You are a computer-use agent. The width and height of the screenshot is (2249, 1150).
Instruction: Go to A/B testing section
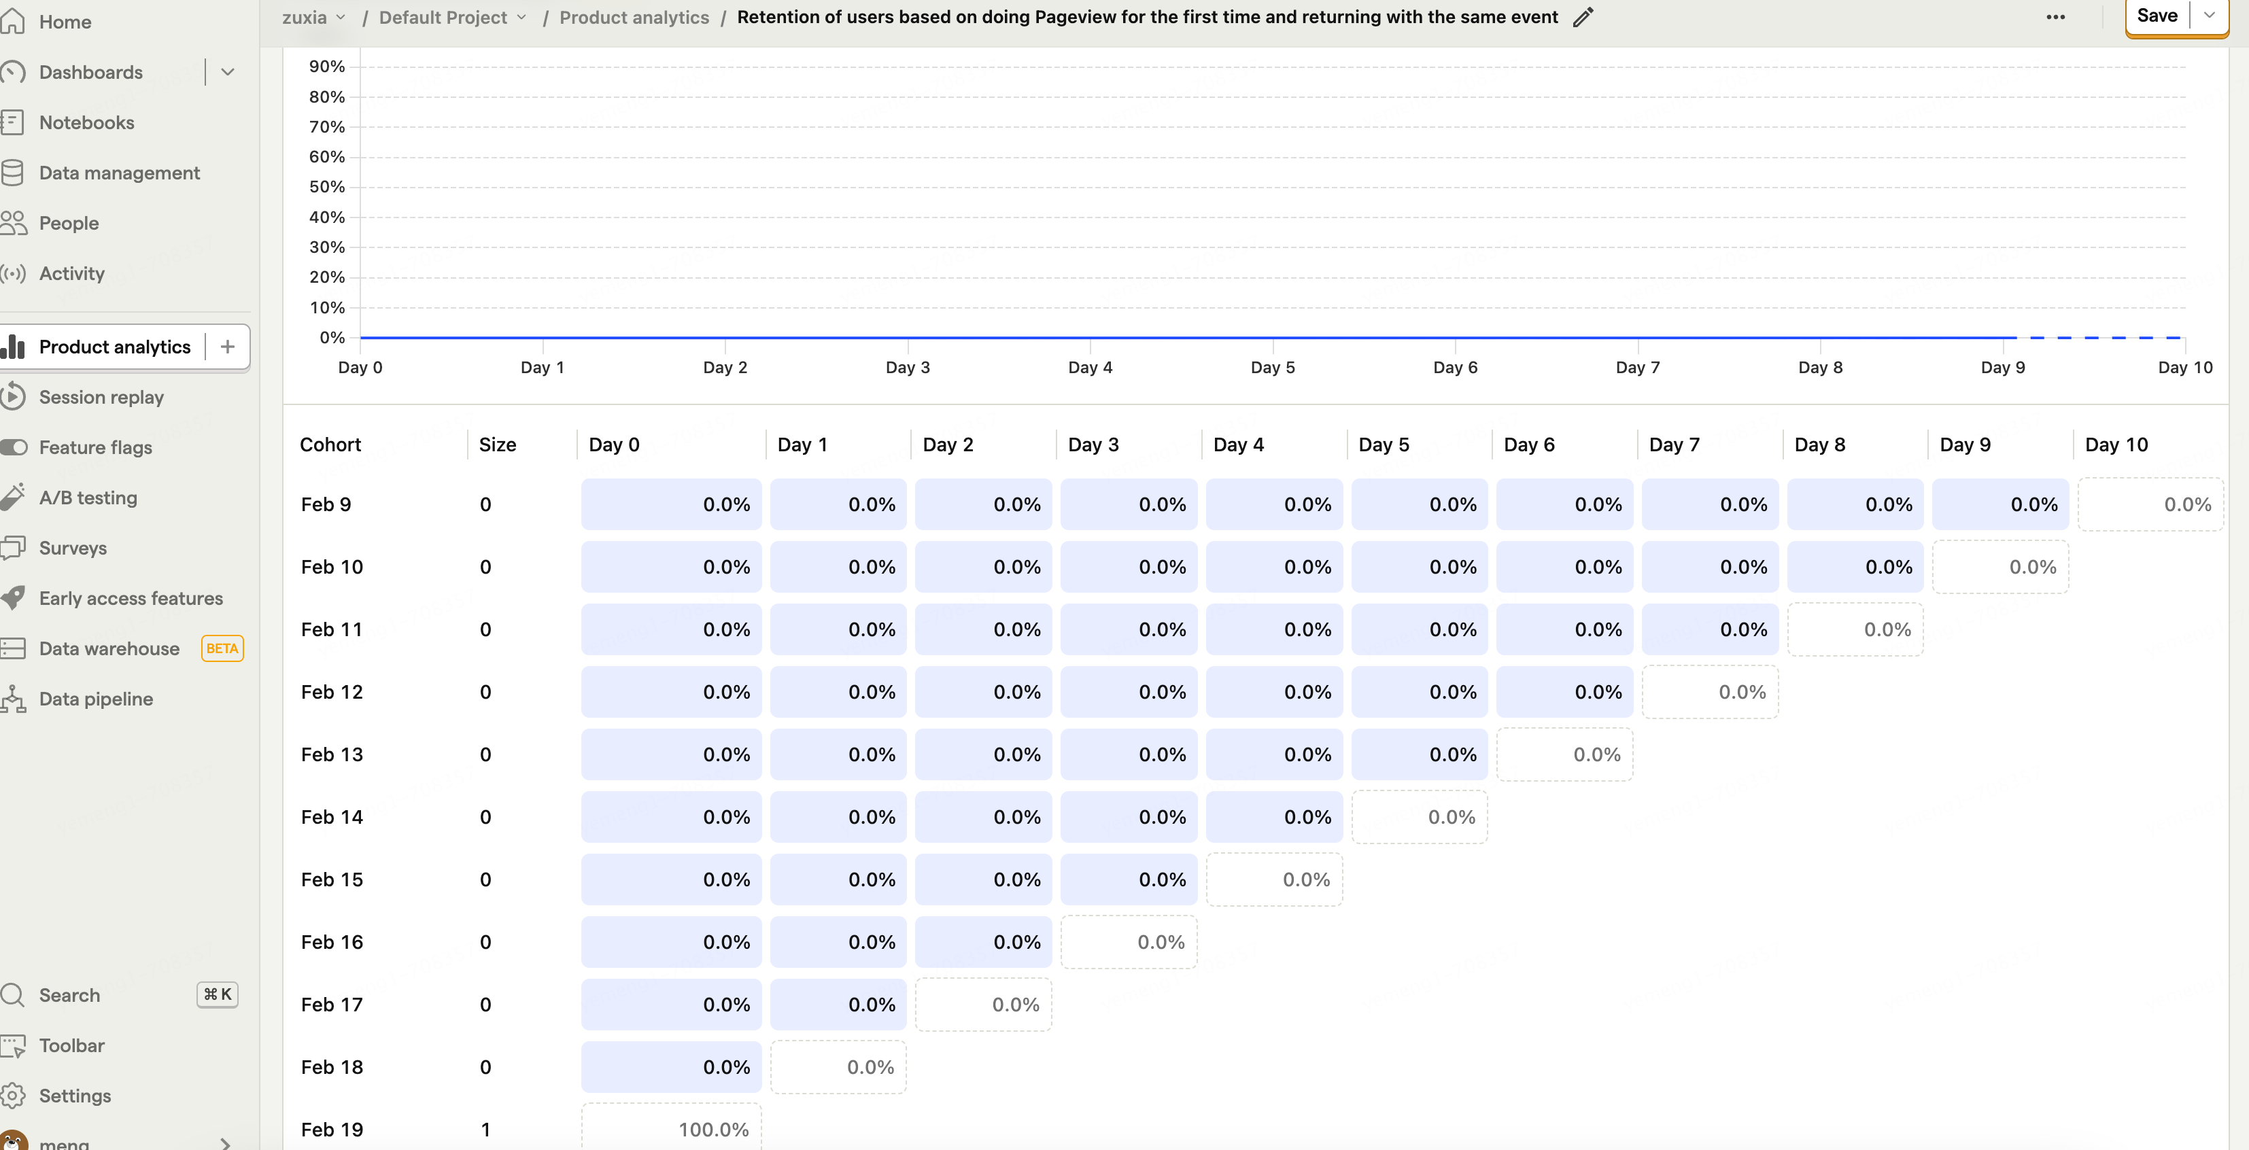tap(88, 498)
